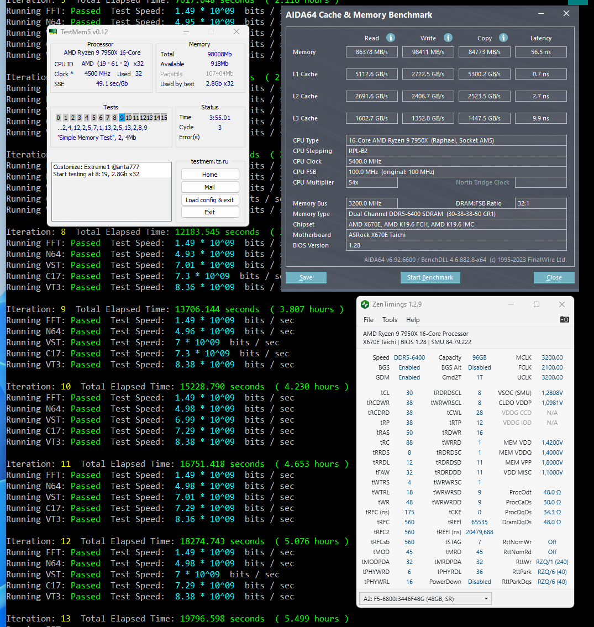
Task: Click the MEM VDD 1,4200V value
Action: point(552,442)
